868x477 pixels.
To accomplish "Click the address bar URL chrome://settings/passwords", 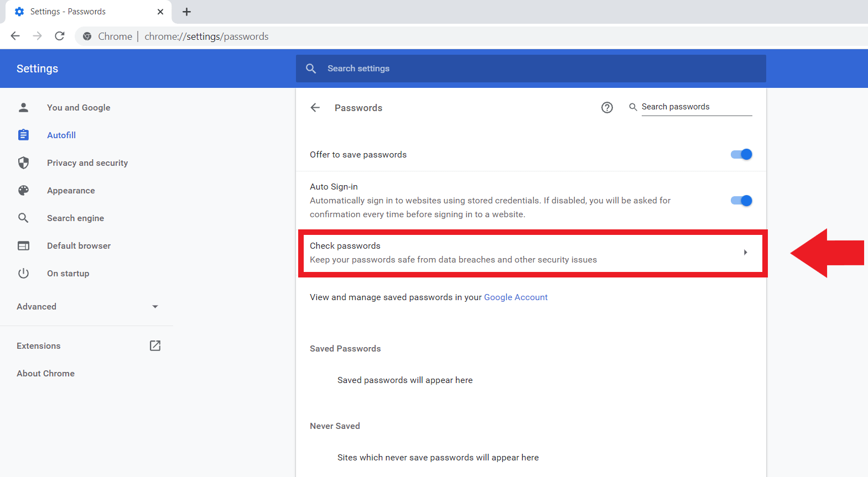I will [x=206, y=36].
